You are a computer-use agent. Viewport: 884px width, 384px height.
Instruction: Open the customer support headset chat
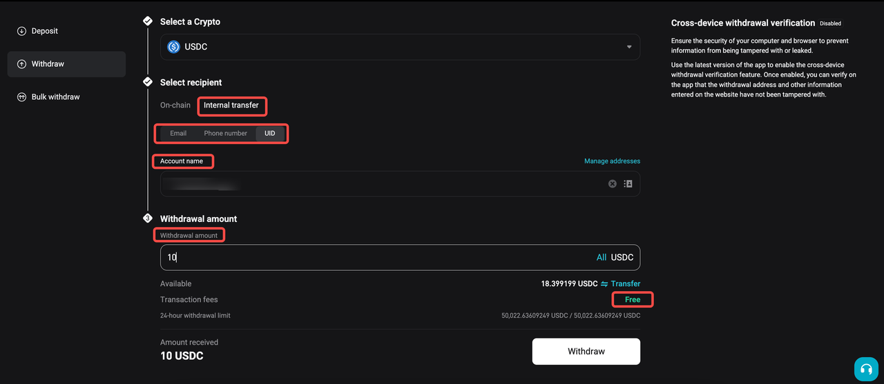[x=866, y=369]
